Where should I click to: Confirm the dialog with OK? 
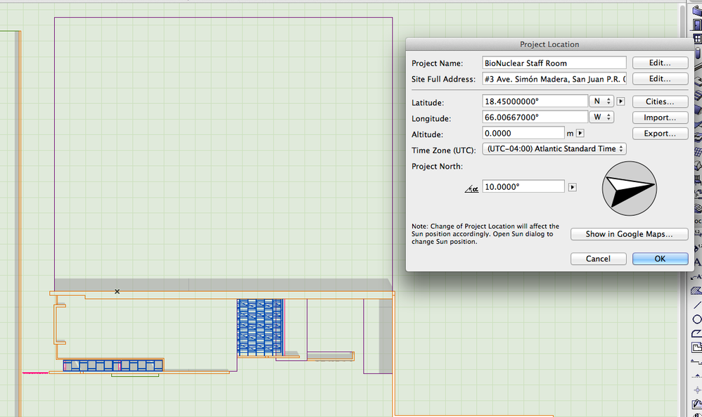(x=659, y=258)
